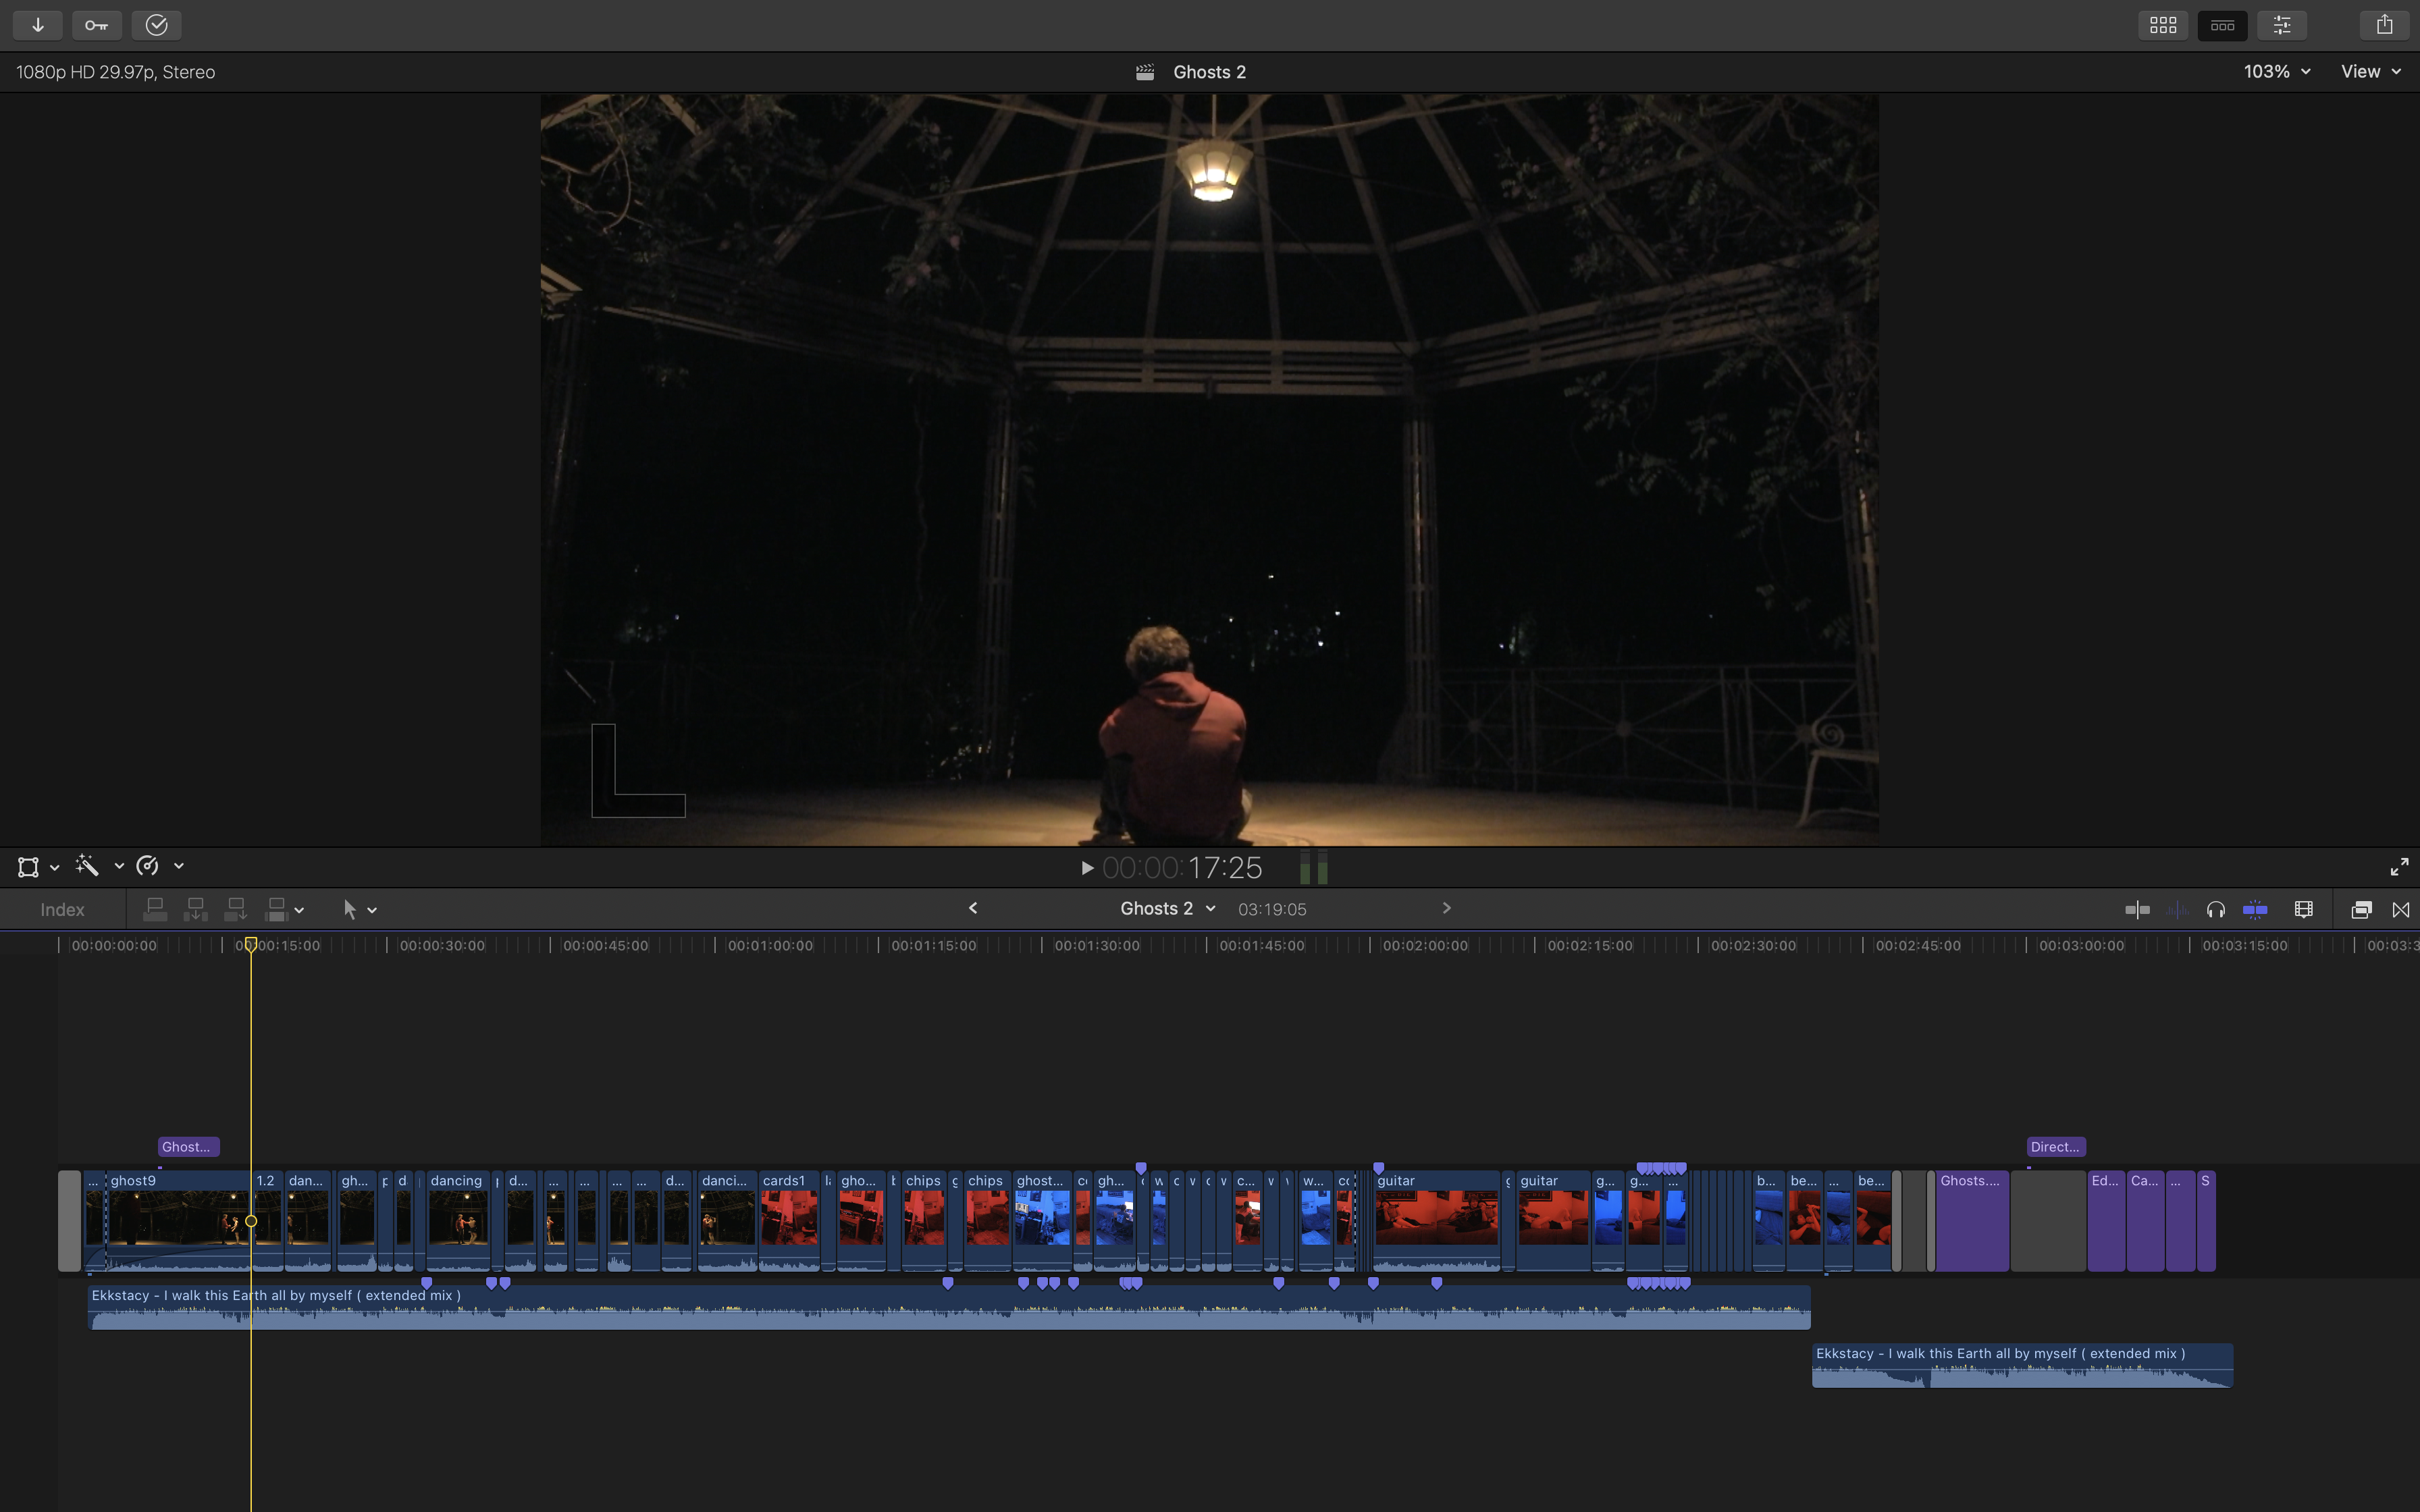Show the browser grid layout button
The width and height of the screenshot is (2420, 1512).
pos(2163,25)
